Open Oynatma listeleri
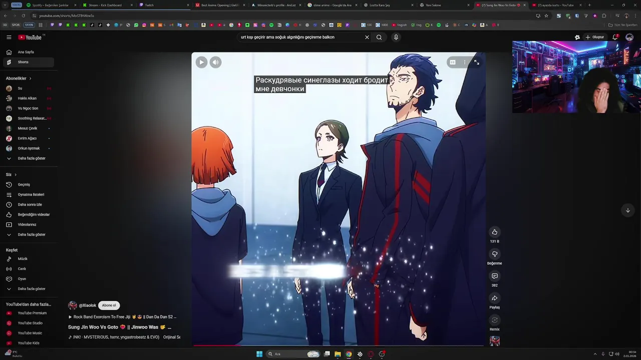The width and height of the screenshot is (641, 360). pos(28,194)
